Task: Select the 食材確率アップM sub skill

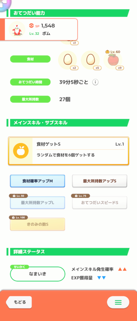Action: (x=37, y=181)
